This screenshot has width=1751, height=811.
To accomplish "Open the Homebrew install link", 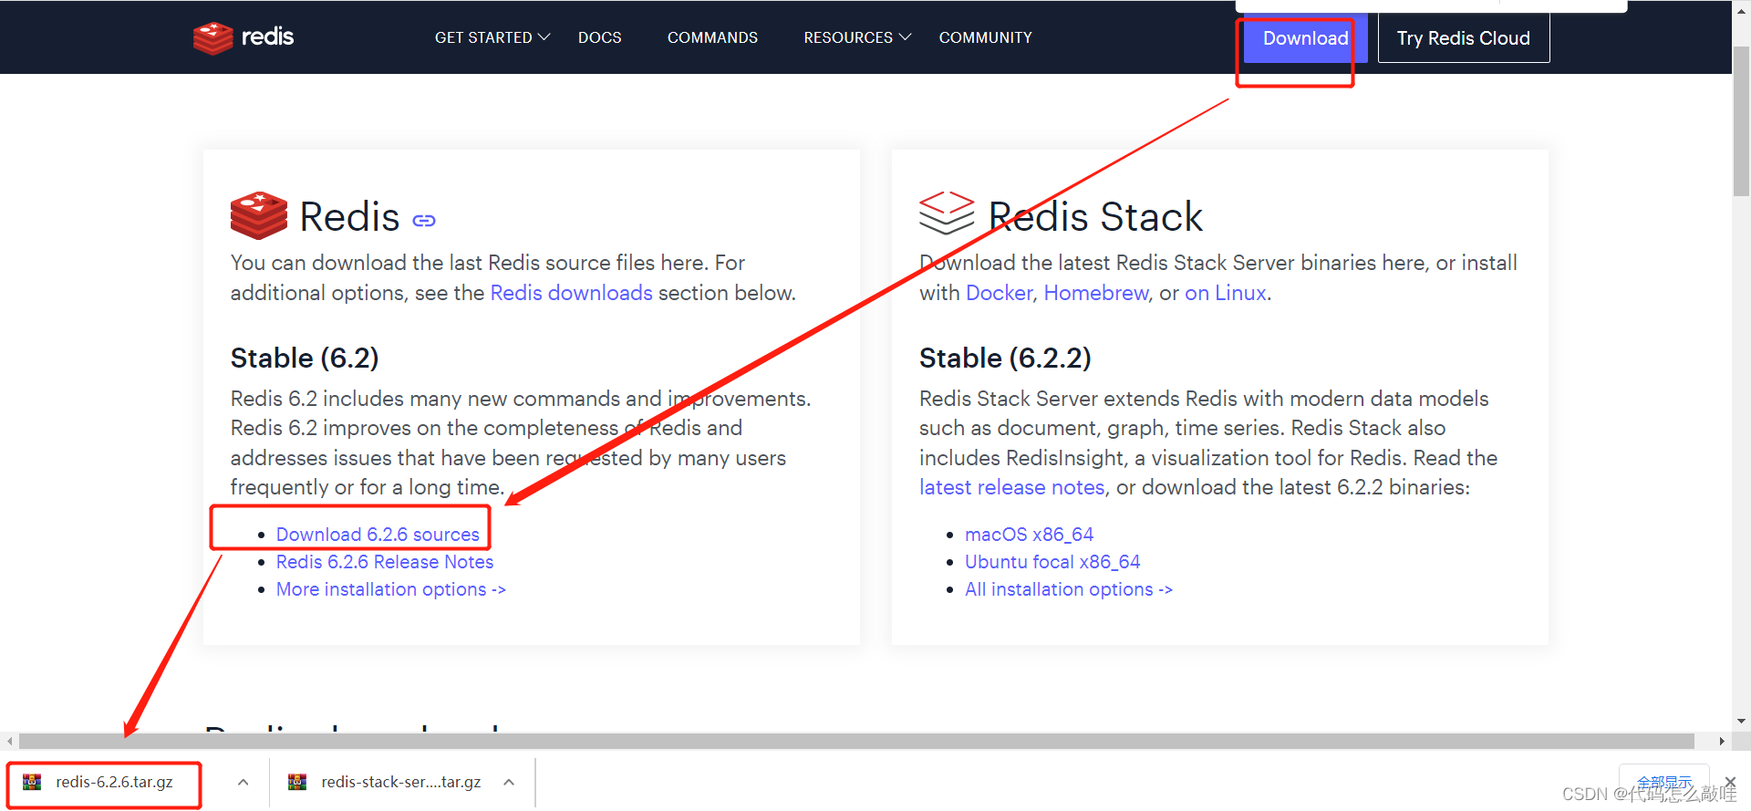I will [x=1096, y=293].
